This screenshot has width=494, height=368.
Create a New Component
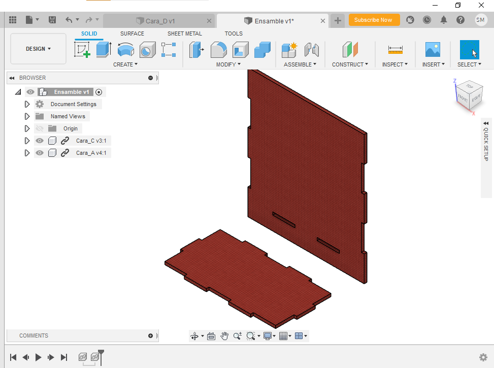(x=289, y=49)
